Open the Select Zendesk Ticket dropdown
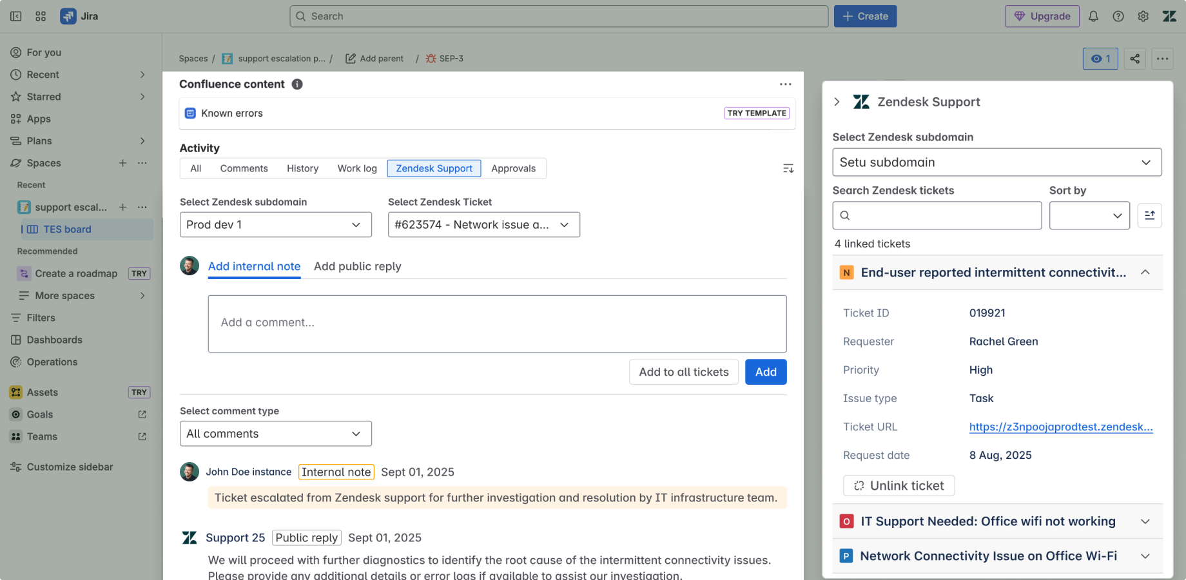The width and height of the screenshot is (1186, 580). click(x=483, y=225)
